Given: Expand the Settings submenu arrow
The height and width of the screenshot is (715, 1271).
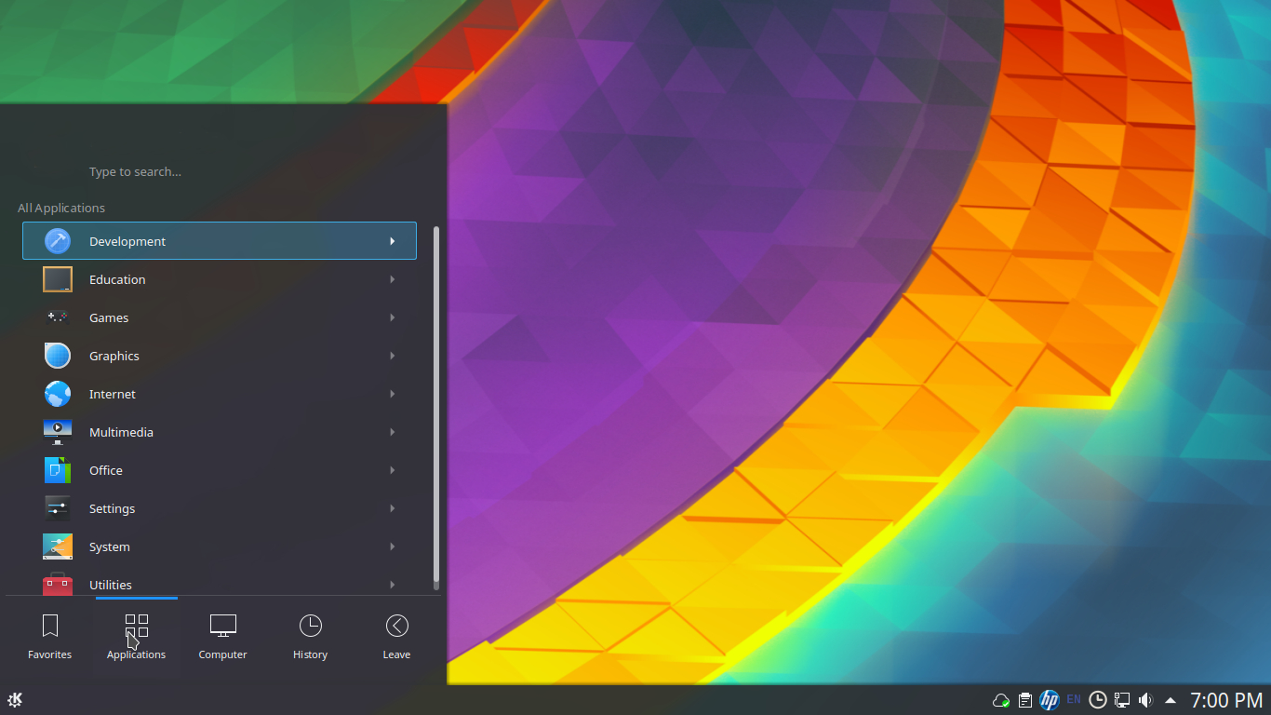Looking at the screenshot, I should (x=393, y=508).
